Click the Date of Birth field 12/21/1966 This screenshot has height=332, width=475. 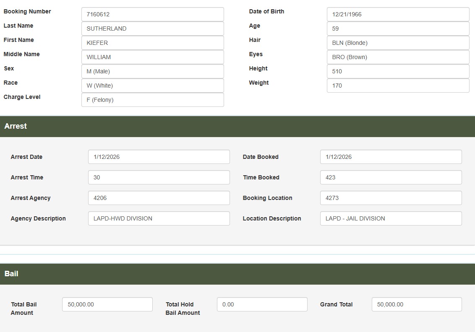click(x=398, y=14)
